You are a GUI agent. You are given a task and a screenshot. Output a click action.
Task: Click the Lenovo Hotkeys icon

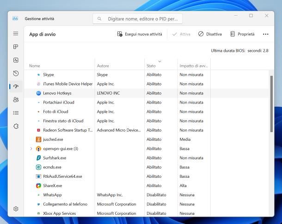click(x=38, y=93)
